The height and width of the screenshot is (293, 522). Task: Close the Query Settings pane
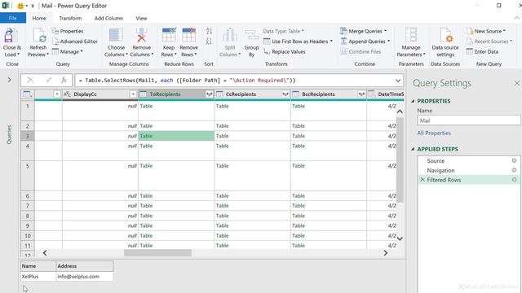pos(516,83)
